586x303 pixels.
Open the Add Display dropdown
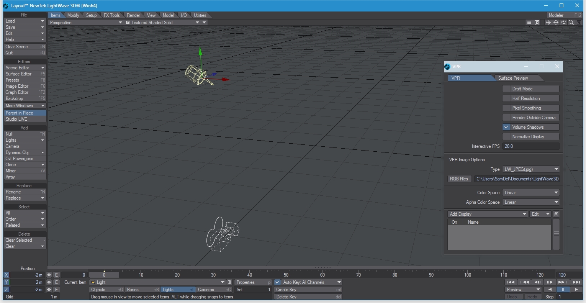488,214
